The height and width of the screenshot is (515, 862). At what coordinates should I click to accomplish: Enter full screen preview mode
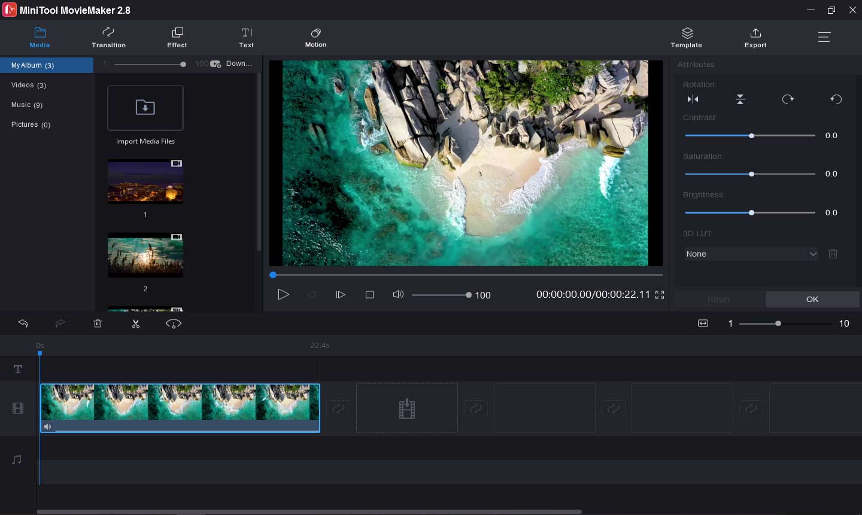[x=659, y=294]
